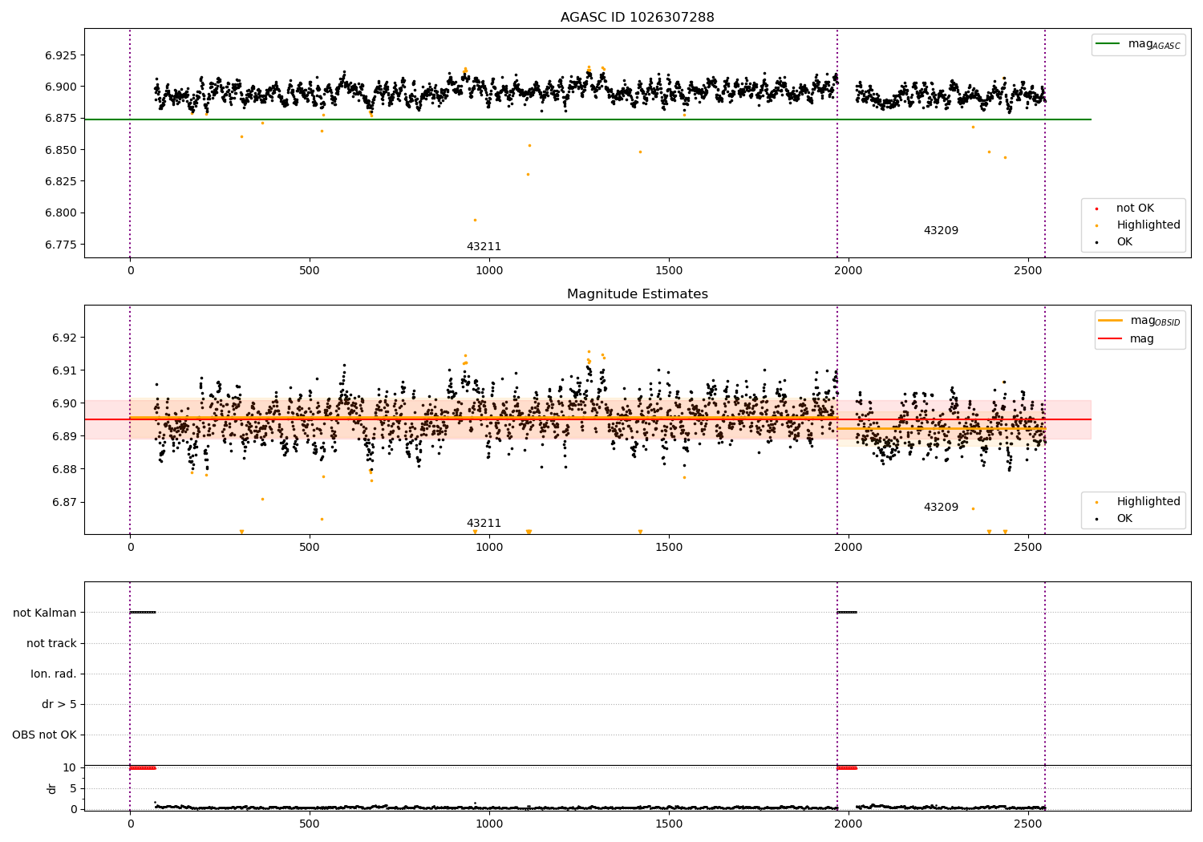1203x842 pixels.
Task: Click the 500 x-tick under top plot
Action: 310,270
